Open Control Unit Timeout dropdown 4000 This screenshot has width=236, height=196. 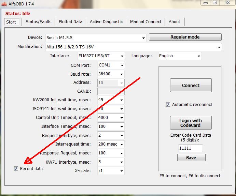tap(111, 118)
